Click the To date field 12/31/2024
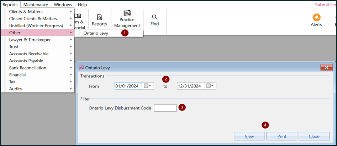This screenshot has height=146, width=337. point(190,86)
